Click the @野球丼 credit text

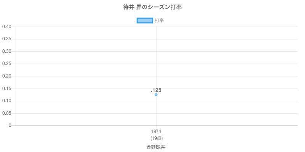coord(156,147)
